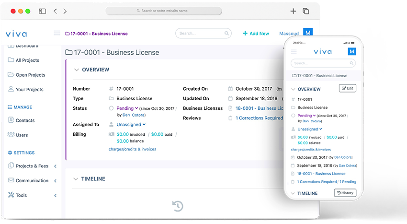Click the Your Projects person icon

(x=11, y=89)
